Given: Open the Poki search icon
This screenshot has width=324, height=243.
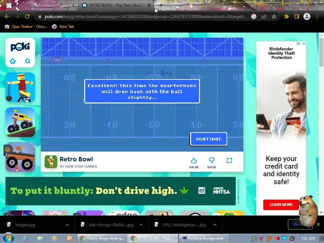Looking at the screenshot, I should coord(28,61).
